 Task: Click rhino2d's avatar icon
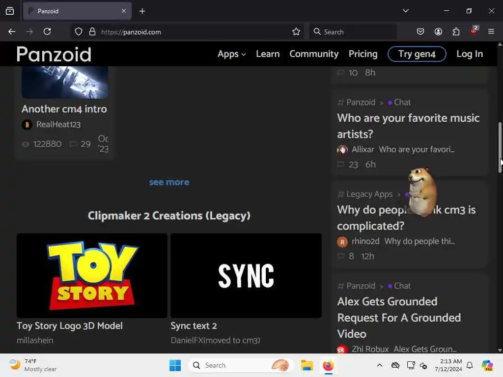click(x=342, y=242)
